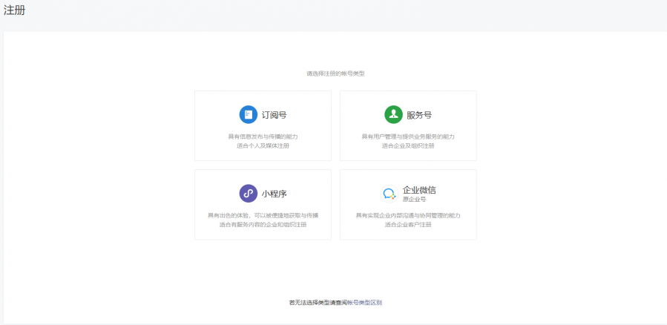Click the 企业微信 chat bubble icon
The image size is (667, 325).
click(x=390, y=194)
